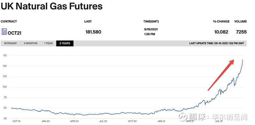The height and width of the screenshot is (125, 255).
Task: Switch to the INTRADAY tab
Action: [11, 43]
